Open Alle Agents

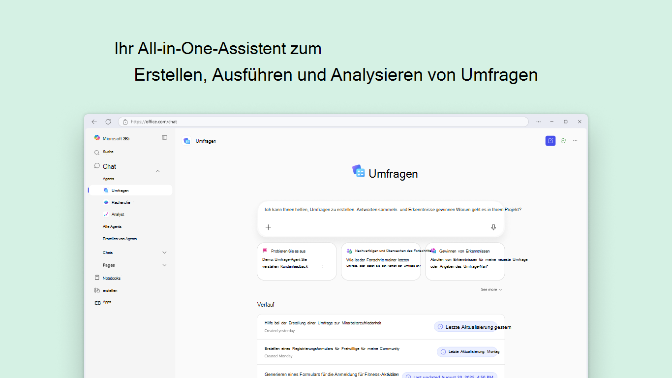pyautogui.click(x=112, y=226)
